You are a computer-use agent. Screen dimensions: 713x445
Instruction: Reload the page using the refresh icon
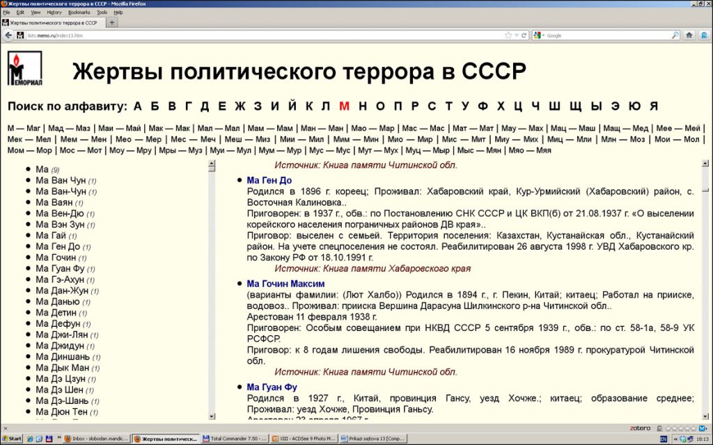pos(524,35)
